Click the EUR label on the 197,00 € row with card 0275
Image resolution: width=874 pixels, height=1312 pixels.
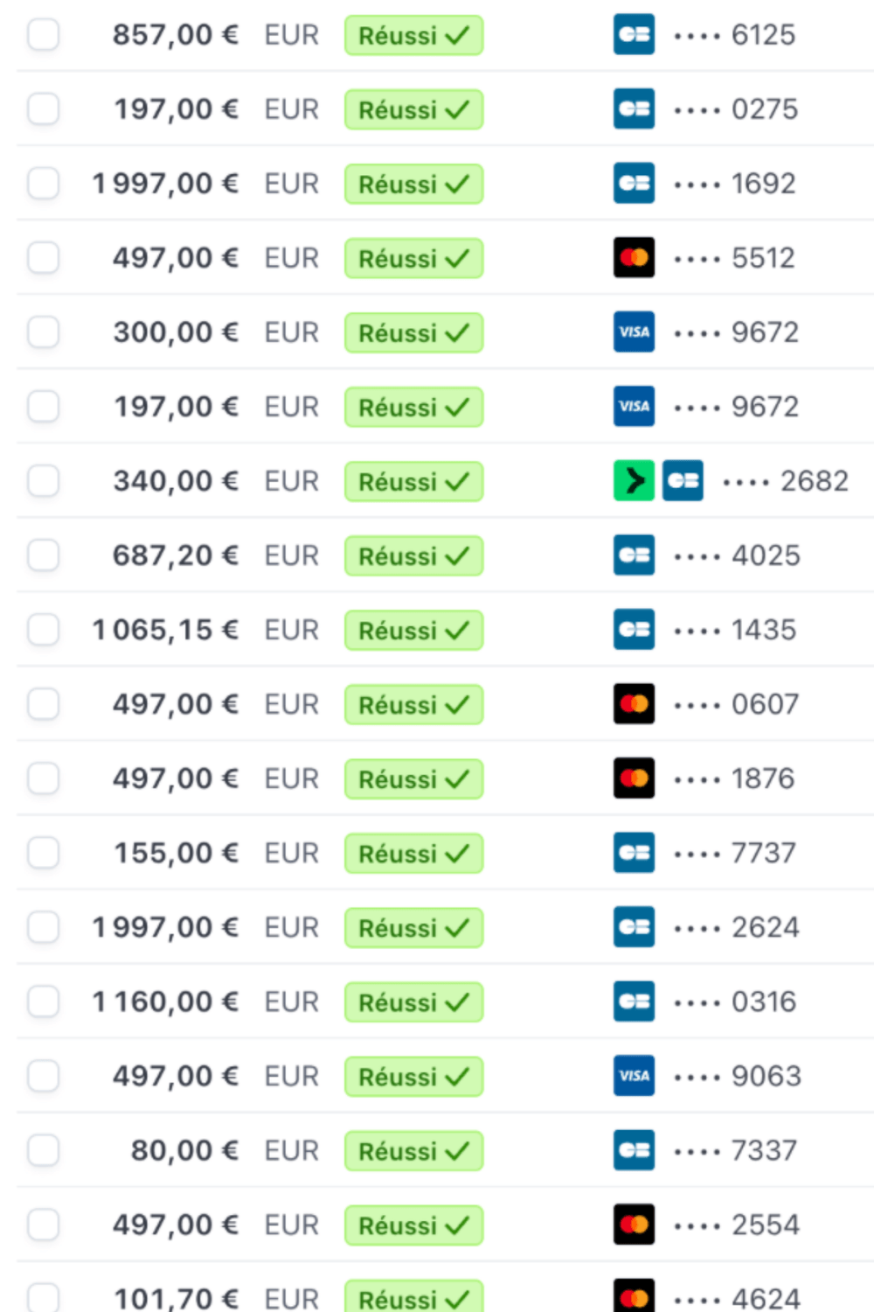pyautogui.click(x=292, y=109)
